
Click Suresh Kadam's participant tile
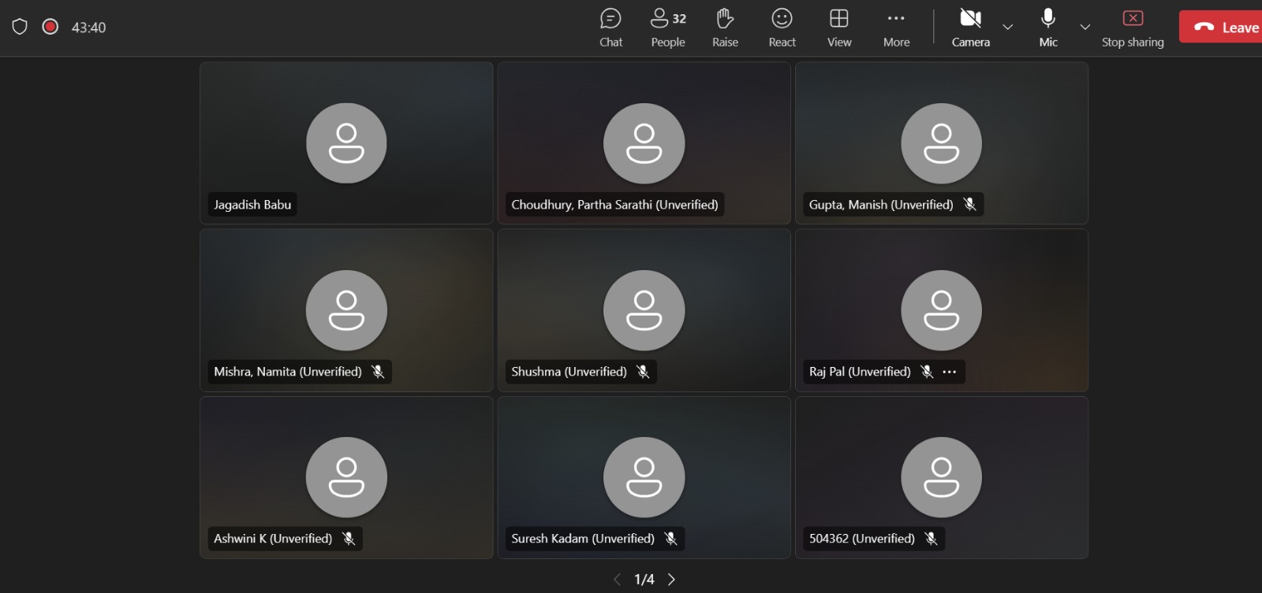(644, 477)
